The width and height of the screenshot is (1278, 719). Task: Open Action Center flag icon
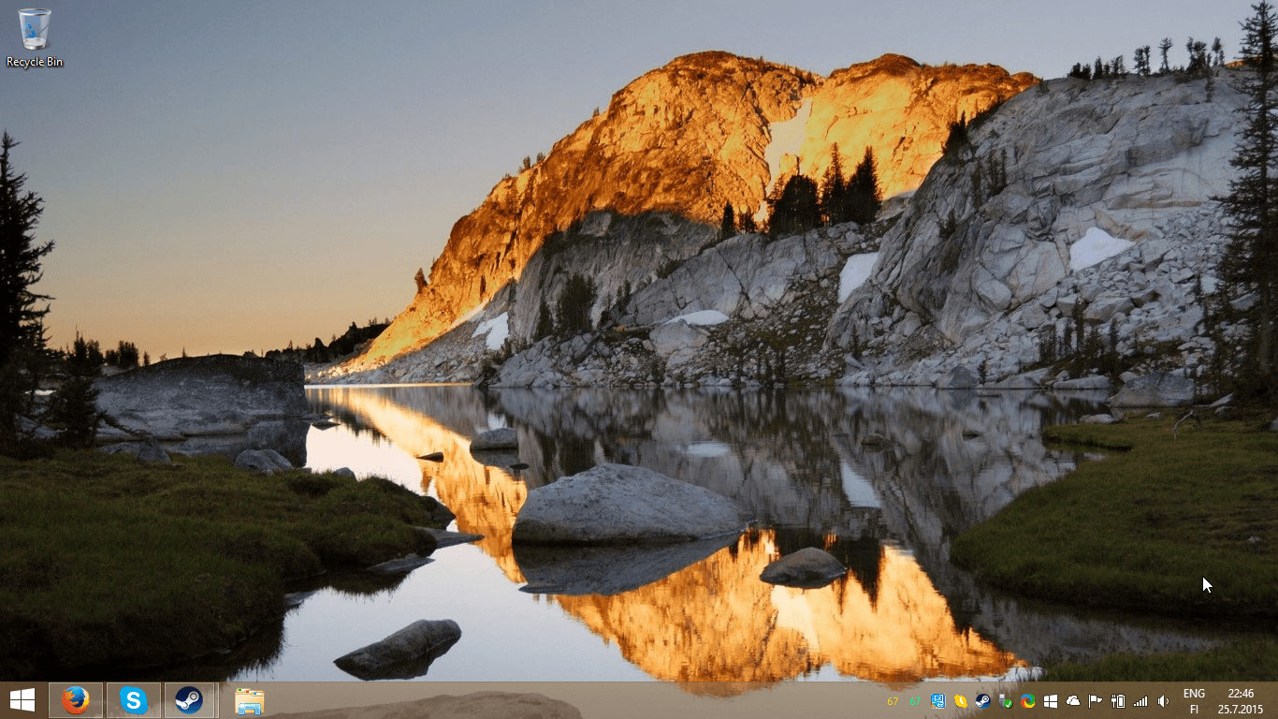pyautogui.click(x=1096, y=701)
